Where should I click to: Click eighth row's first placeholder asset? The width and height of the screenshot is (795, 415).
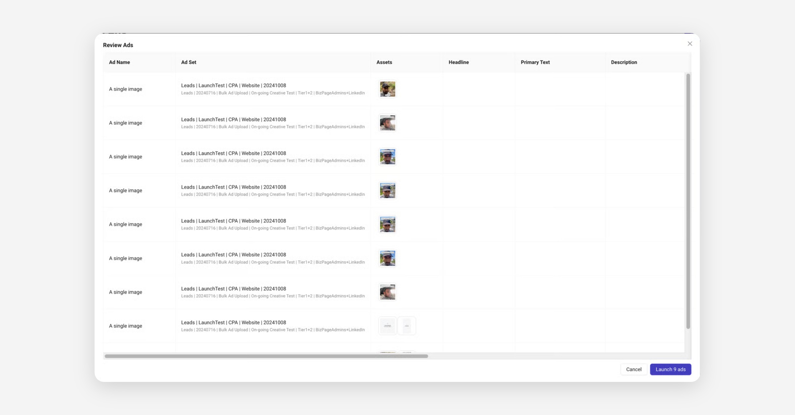pos(387,326)
